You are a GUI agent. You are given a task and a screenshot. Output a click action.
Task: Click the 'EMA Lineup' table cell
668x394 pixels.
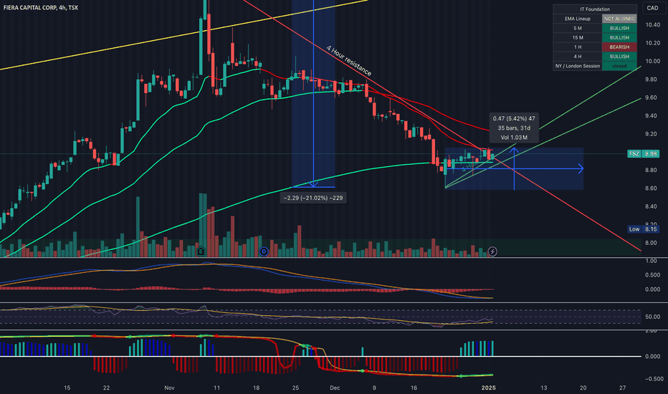pos(578,19)
